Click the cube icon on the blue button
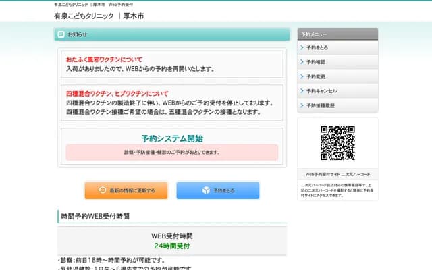432x270 pixels. (x=206, y=190)
